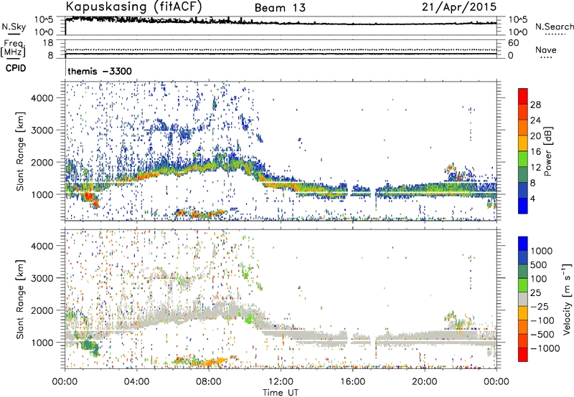Select the 12 tick on Power colorbar
Viewport: 574px width, 397px height.
[535, 168]
